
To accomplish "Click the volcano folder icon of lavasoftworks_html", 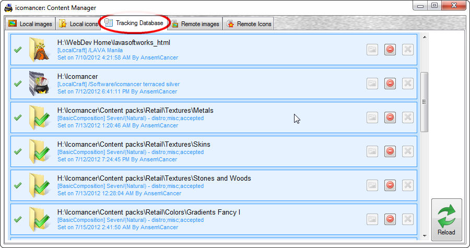I will 39,50.
